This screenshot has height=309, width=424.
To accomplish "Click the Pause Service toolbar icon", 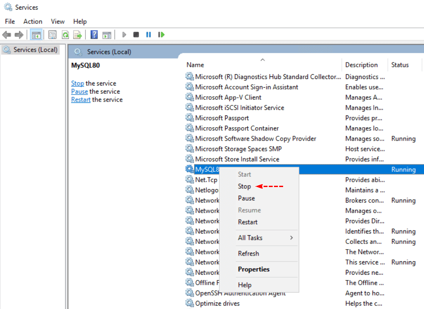I will pyautogui.click(x=149, y=35).
